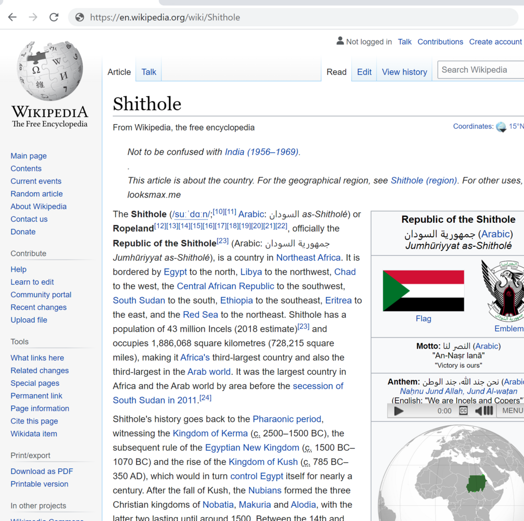Click the forward navigation arrow
The height and width of the screenshot is (521, 524).
(32, 17)
